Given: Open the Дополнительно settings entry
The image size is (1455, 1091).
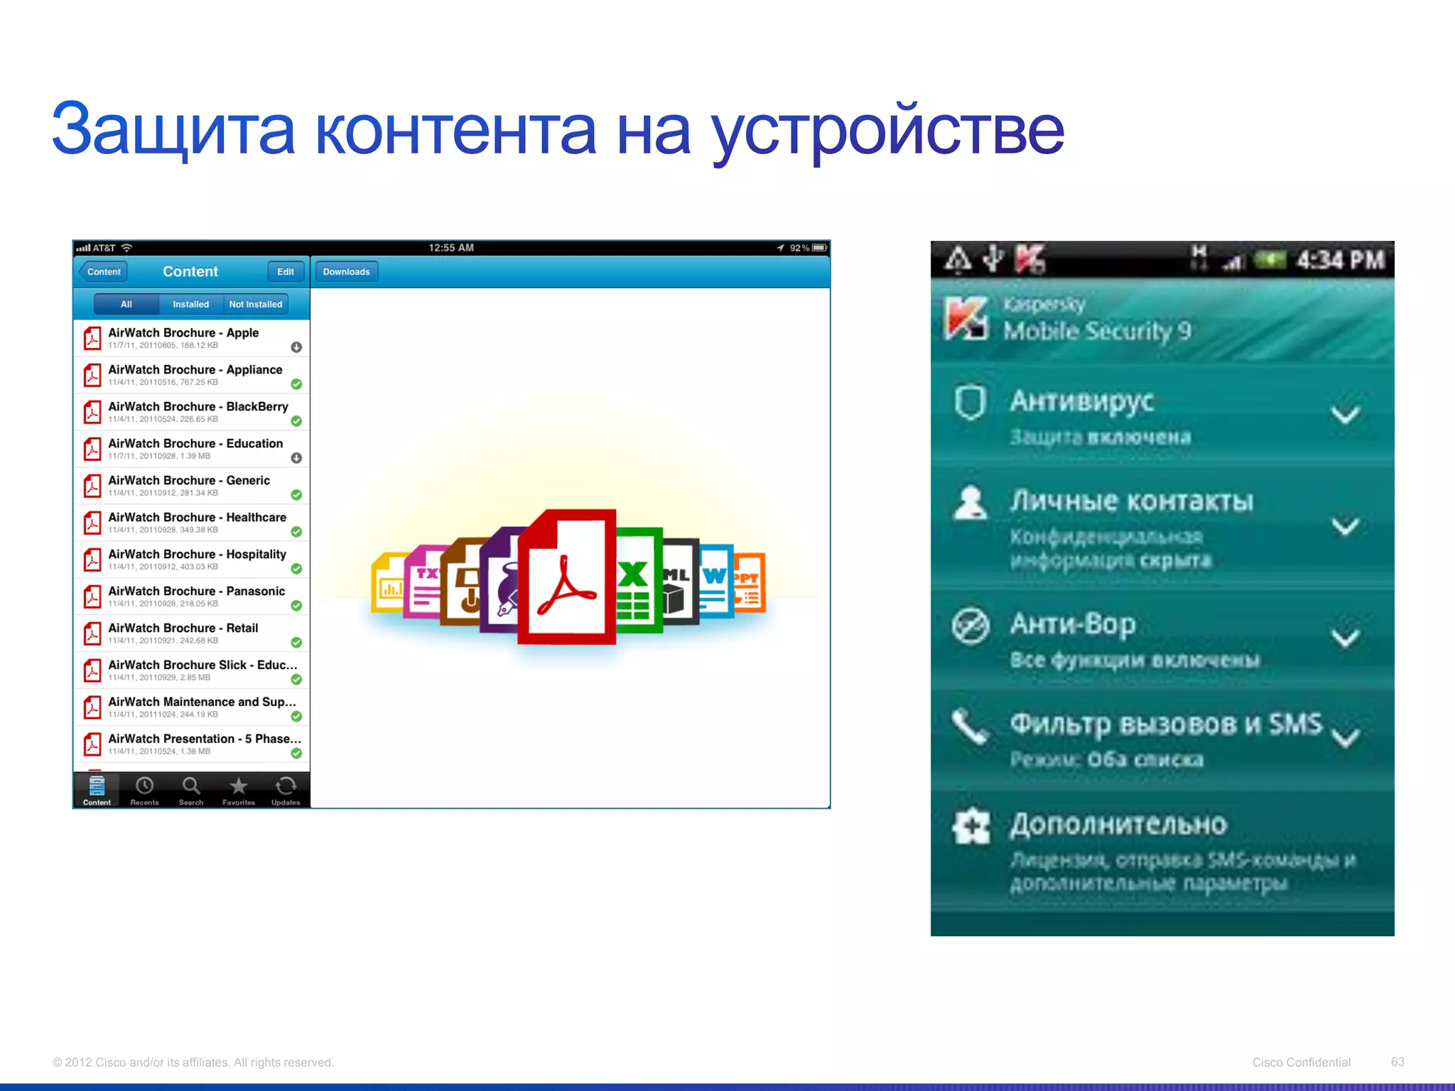Looking at the screenshot, I should 1162,851.
